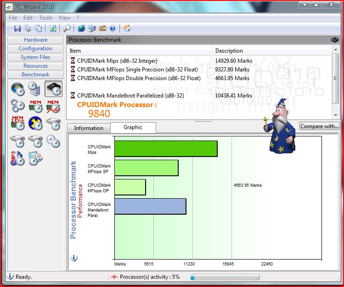
Task: Click the Item column header
Action: pos(140,50)
